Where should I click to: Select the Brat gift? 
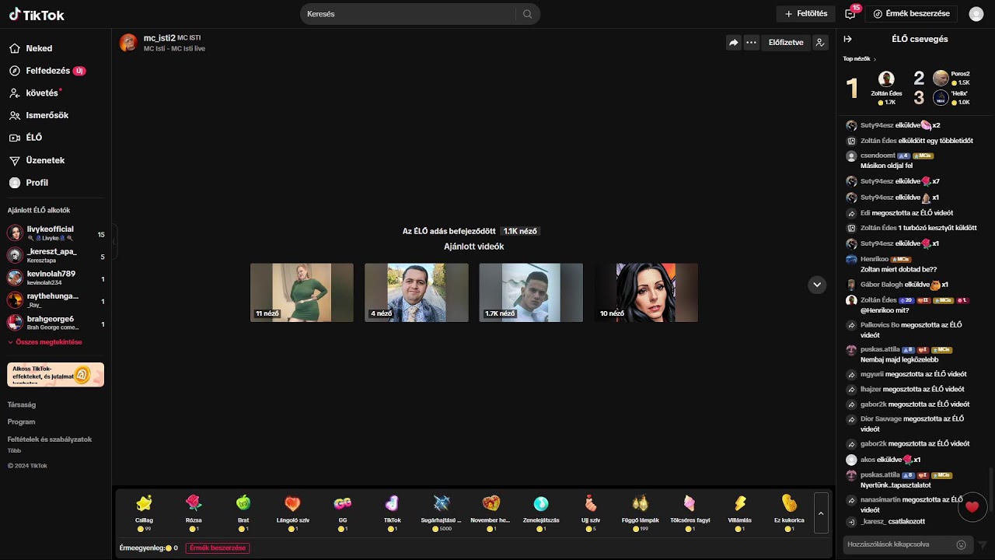point(243,513)
